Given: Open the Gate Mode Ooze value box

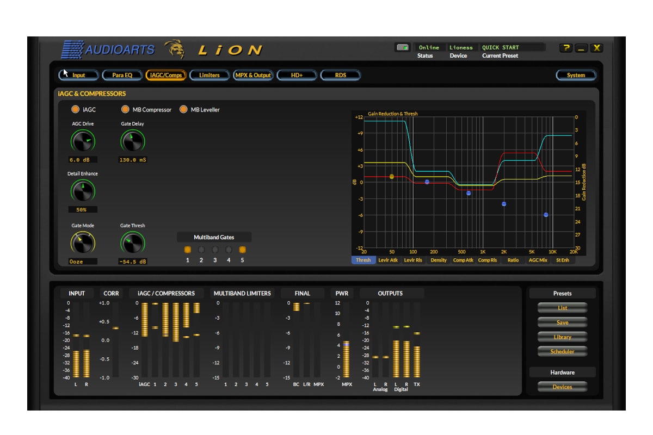Looking at the screenshot, I should [83, 262].
